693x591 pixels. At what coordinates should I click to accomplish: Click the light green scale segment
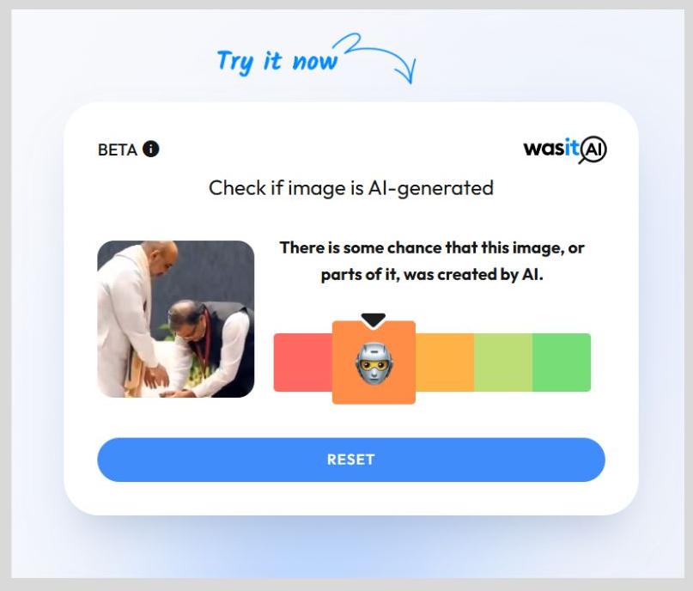[x=503, y=363]
